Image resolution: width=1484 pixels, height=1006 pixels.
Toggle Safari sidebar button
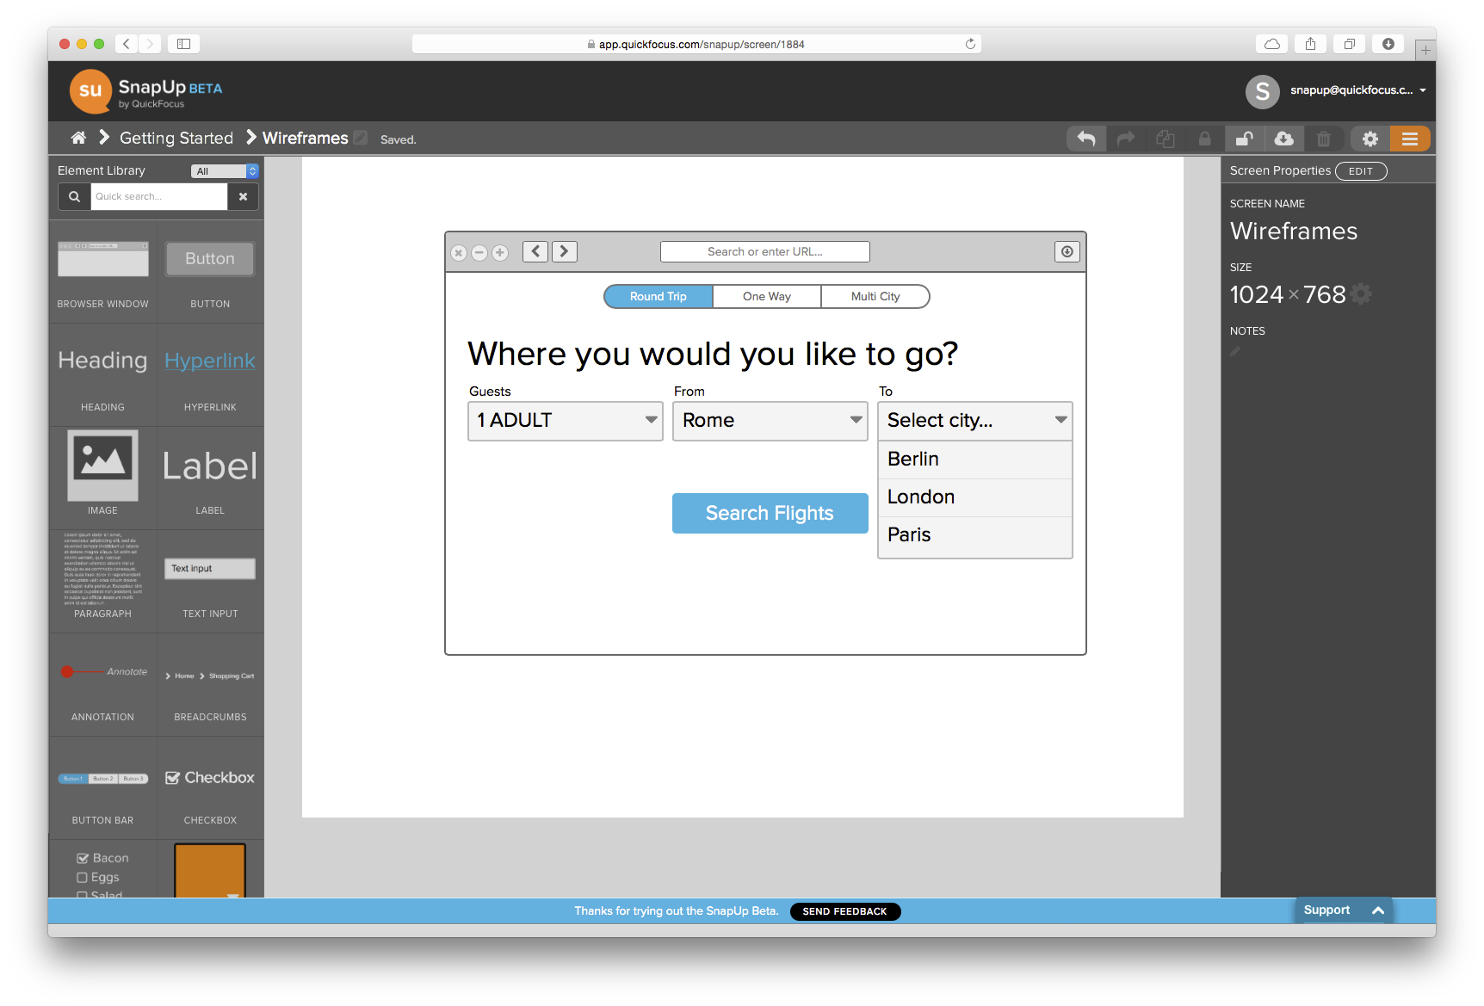click(x=183, y=44)
